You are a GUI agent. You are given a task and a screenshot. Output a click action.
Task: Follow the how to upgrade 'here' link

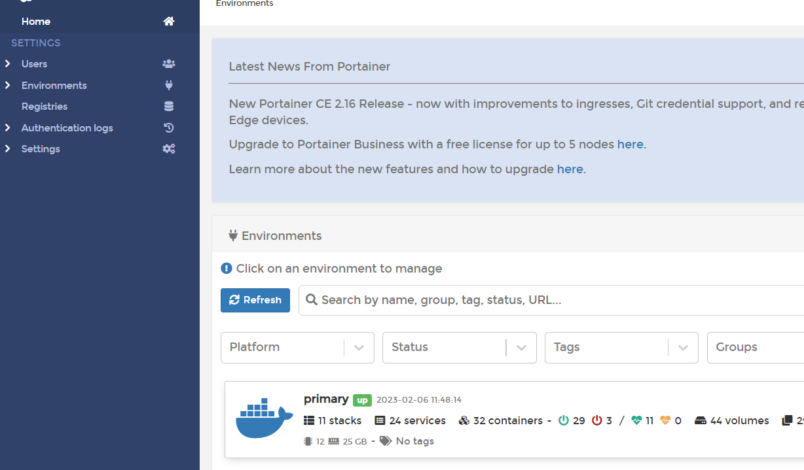click(570, 169)
